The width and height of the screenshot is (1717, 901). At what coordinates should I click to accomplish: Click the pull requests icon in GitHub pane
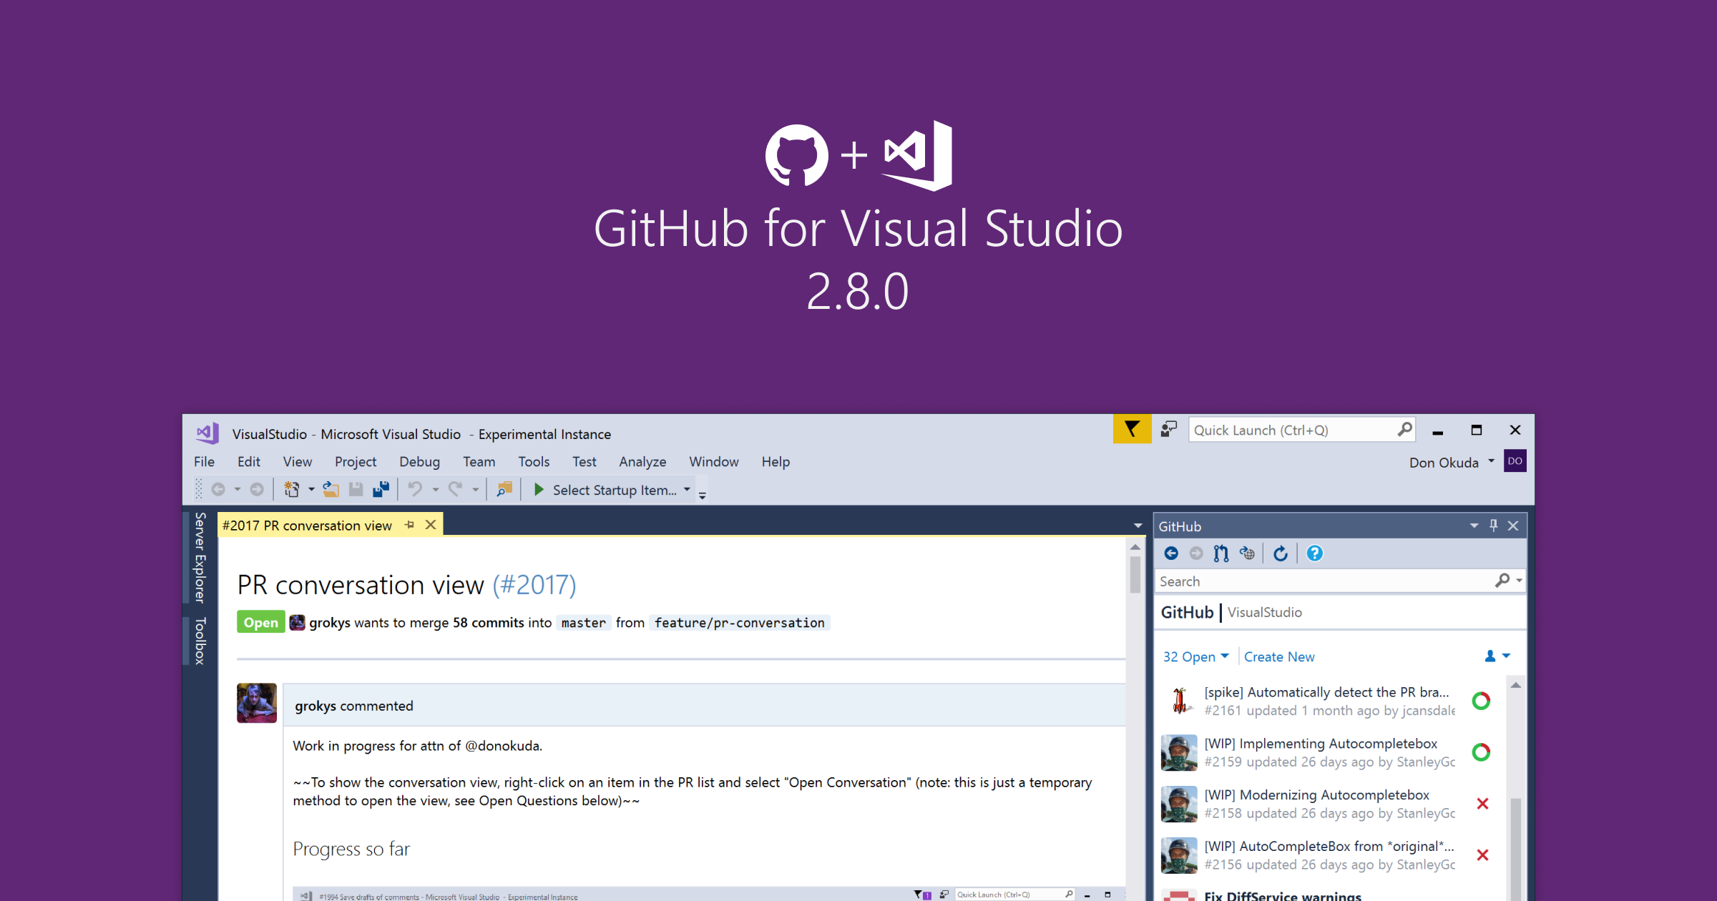[1221, 553]
